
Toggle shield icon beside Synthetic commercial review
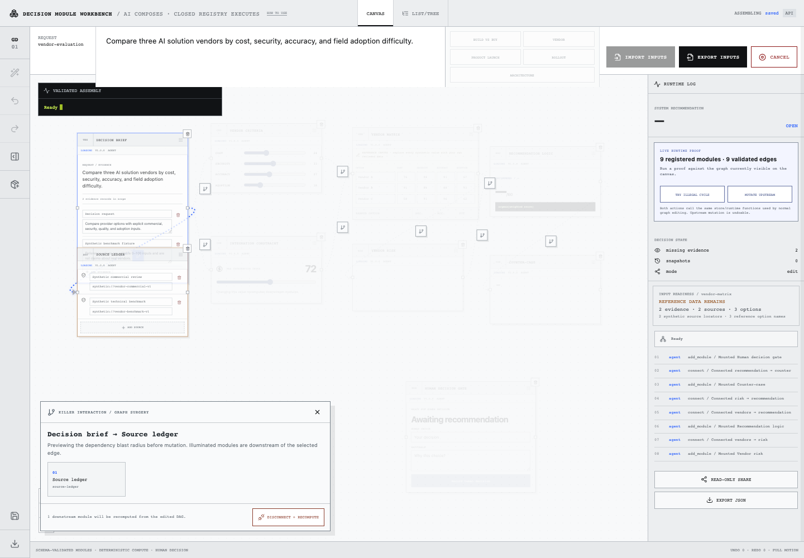[x=84, y=275]
